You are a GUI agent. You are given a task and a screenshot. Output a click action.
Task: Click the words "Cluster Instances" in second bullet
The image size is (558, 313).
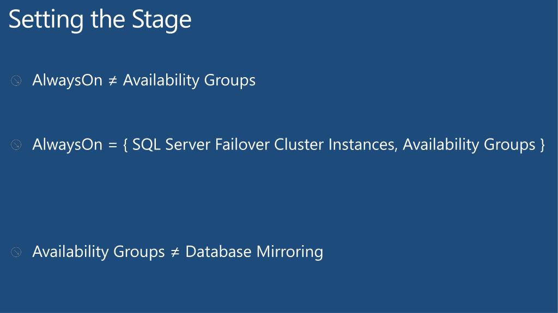(x=336, y=145)
